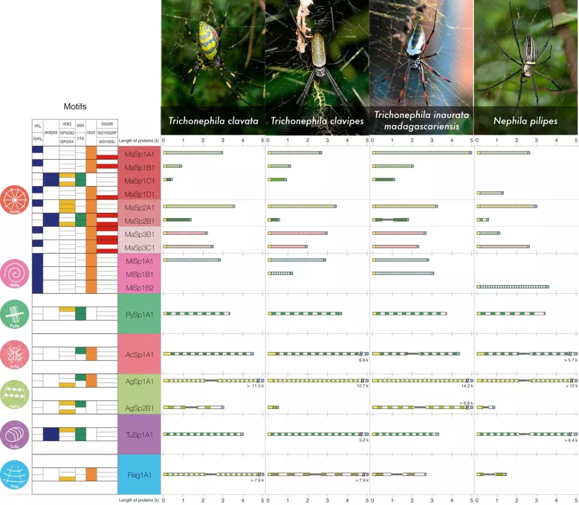Click the Motifs heading
The width and height of the screenshot is (579, 505).
[x=75, y=107]
